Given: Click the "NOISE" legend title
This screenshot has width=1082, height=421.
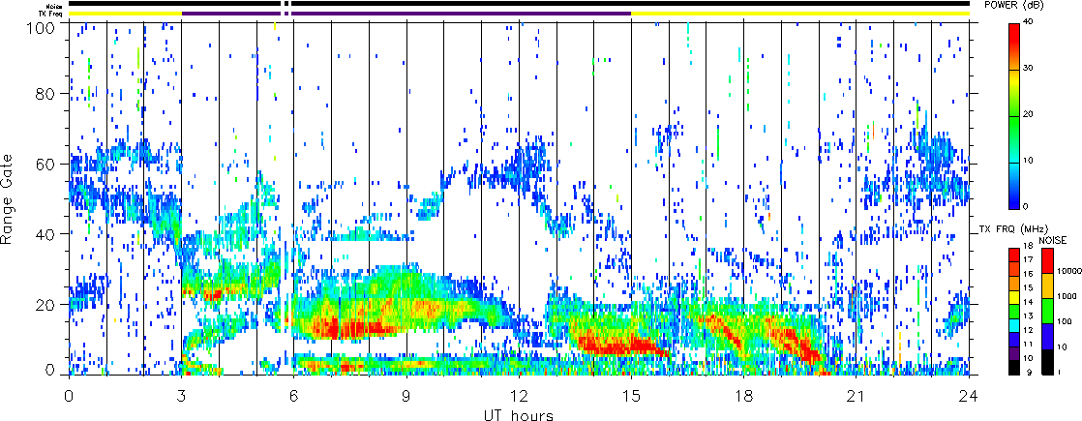Looking at the screenshot, I should coord(1052,240).
